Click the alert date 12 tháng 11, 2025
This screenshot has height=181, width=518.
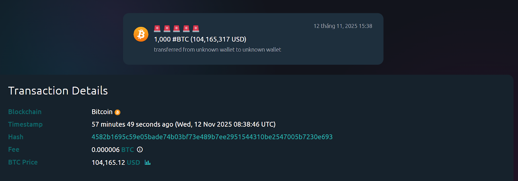tap(343, 26)
